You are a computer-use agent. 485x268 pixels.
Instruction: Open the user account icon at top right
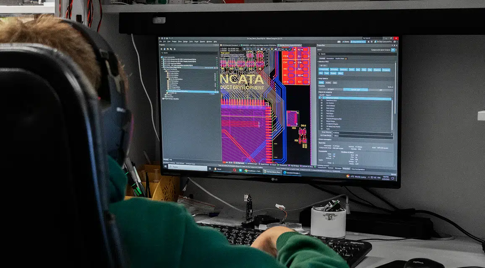[395, 42]
